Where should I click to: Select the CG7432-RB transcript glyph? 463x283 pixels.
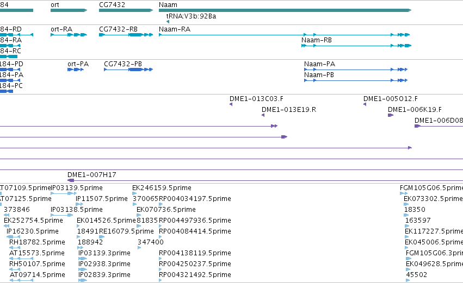click(126, 35)
